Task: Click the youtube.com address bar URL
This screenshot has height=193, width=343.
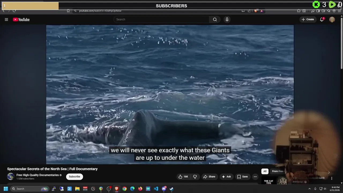Action: (100, 11)
